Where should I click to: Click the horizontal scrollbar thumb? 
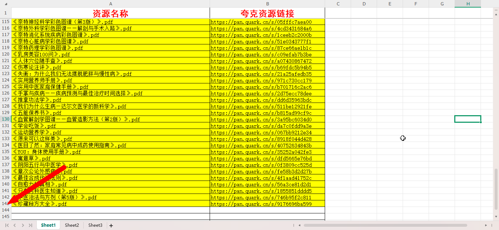click(x=385, y=225)
